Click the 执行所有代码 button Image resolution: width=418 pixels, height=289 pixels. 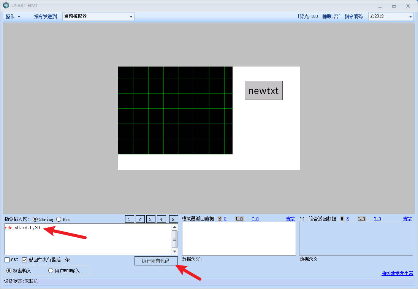pos(156,261)
